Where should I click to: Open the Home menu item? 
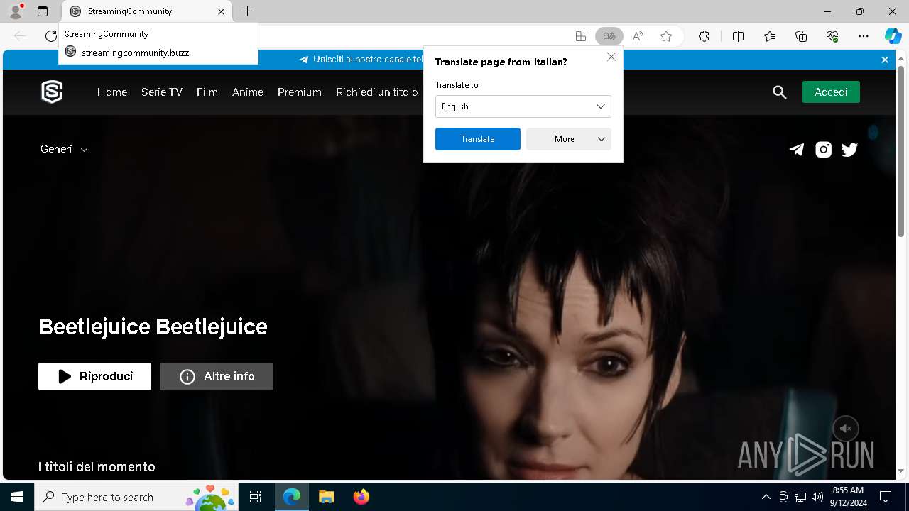(112, 92)
